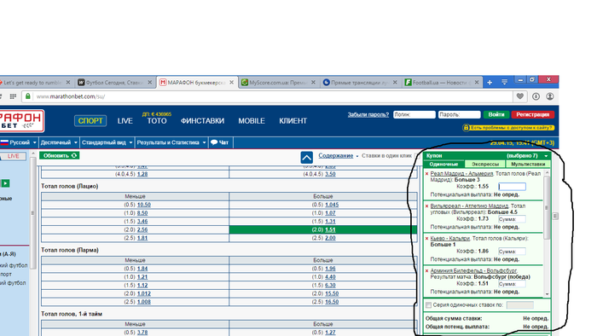
Task: Remove Кьево - Кальяри bet with red X
Action: [426, 238]
